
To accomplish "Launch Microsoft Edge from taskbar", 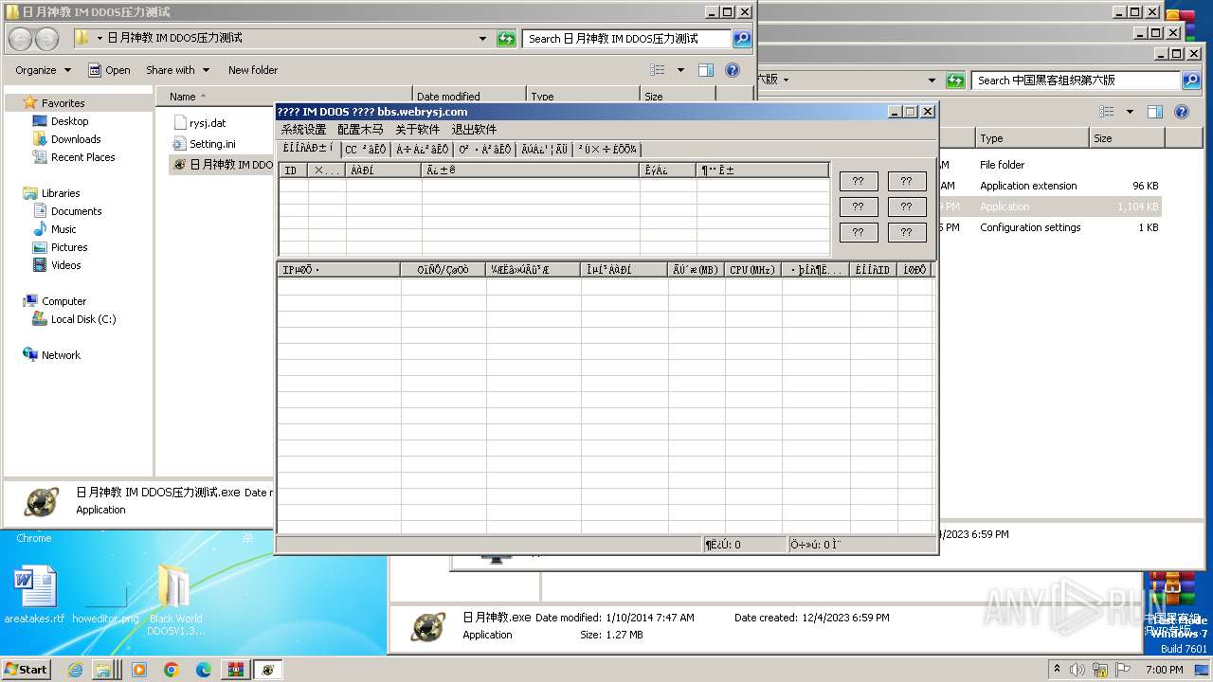I will (203, 670).
